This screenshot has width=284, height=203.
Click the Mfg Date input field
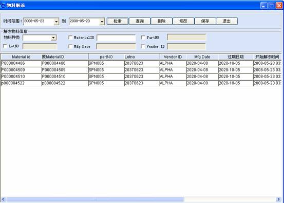coord(116,46)
